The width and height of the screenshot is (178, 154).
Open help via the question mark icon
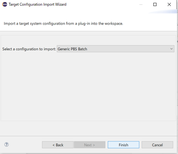(x=7, y=145)
